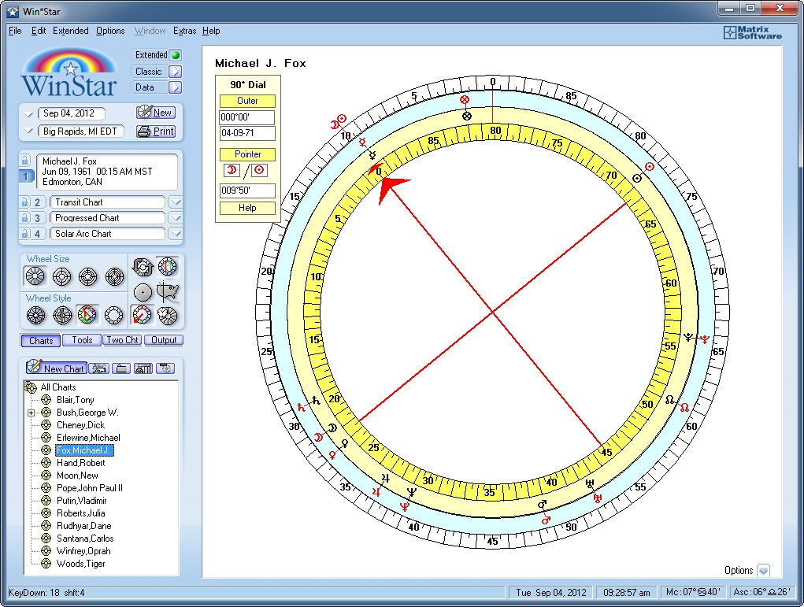Select chart slot number 1

point(26,176)
